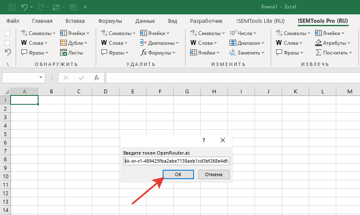Screen dimensions: 360x215
Task: Open Символы in the ИЗВЛЕЧЬ group
Action: click(293, 33)
